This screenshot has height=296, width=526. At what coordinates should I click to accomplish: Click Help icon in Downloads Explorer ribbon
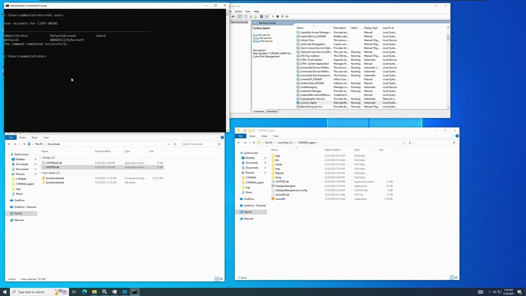pos(222,137)
